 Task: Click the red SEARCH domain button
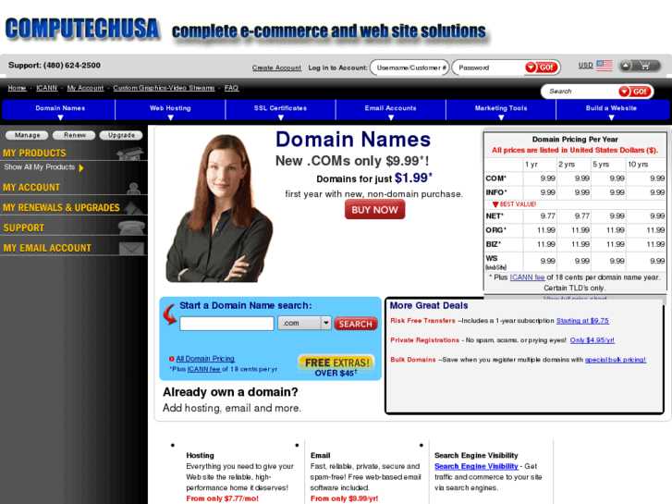click(x=355, y=324)
